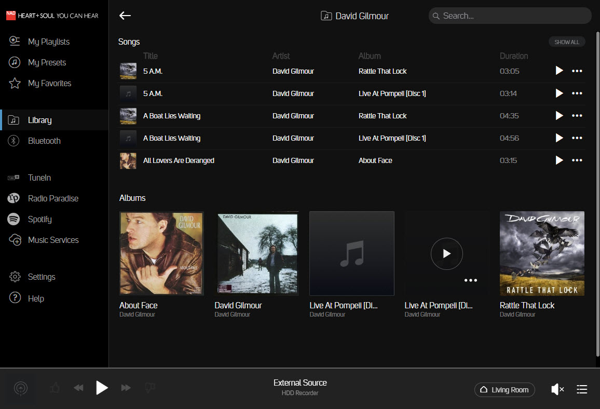Open Spotify from the sidebar
Viewport: 600px width, 409px height.
(x=39, y=219)
